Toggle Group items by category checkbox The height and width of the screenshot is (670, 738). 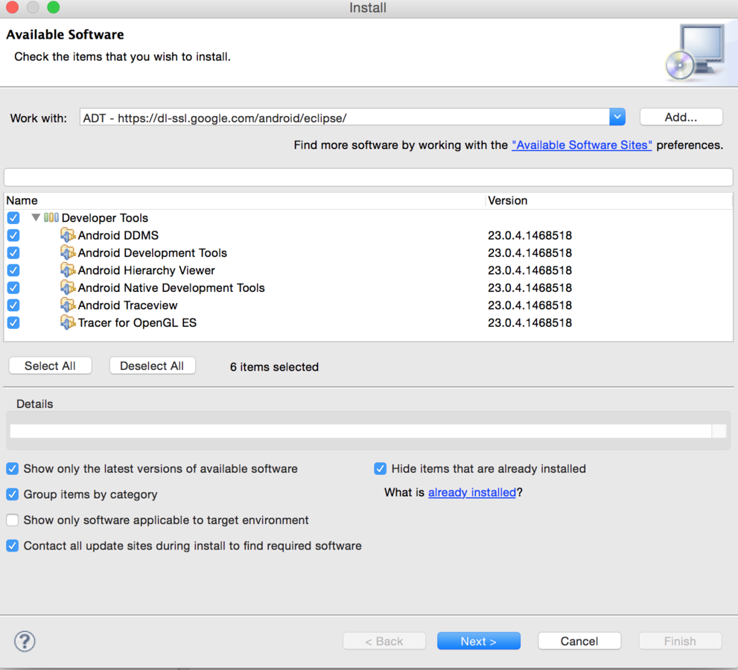point(12,494)
